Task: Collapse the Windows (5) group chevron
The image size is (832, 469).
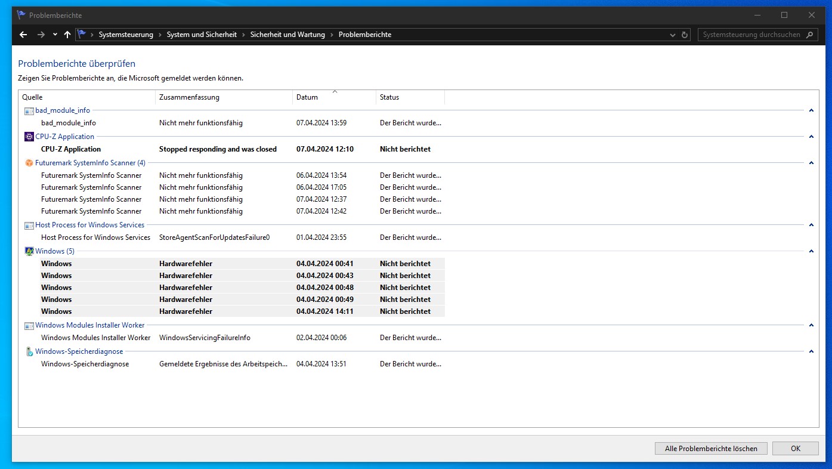Action: pos(811,251)
